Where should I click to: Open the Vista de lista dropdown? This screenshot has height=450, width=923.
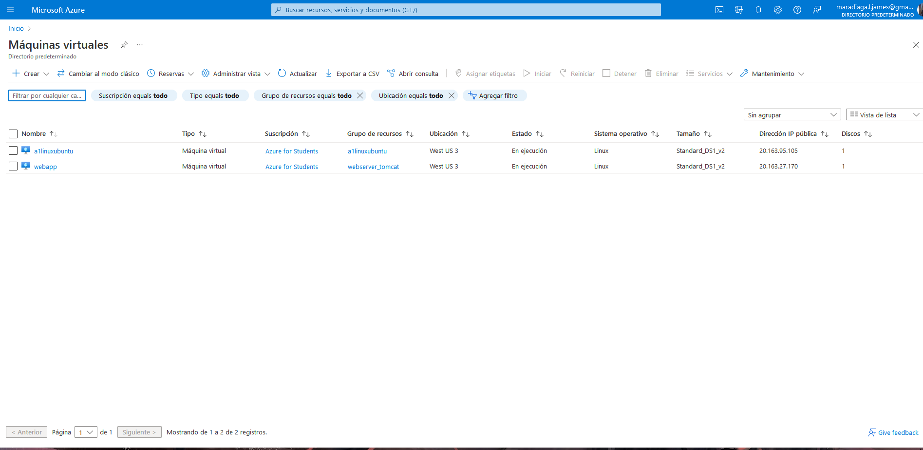[885, 114]
